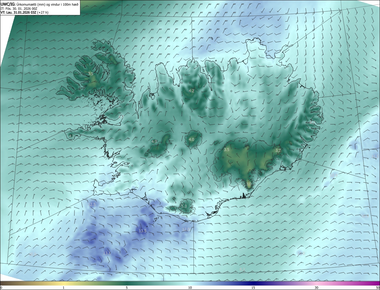
Task: Click the "UWC/IG:" map title text
Action: pos(8,4)
